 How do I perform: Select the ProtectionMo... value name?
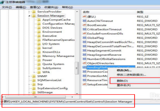click(97, 76)
